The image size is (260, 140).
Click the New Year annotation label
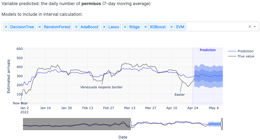20,103
